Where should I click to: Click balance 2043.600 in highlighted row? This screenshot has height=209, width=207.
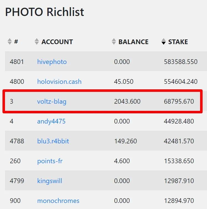[127, 101]
